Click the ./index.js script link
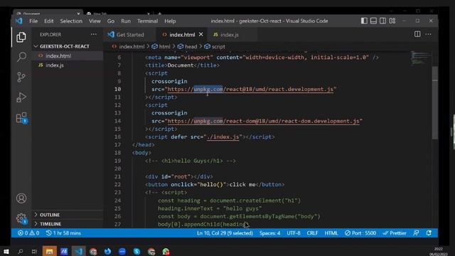 click(223, 137)
